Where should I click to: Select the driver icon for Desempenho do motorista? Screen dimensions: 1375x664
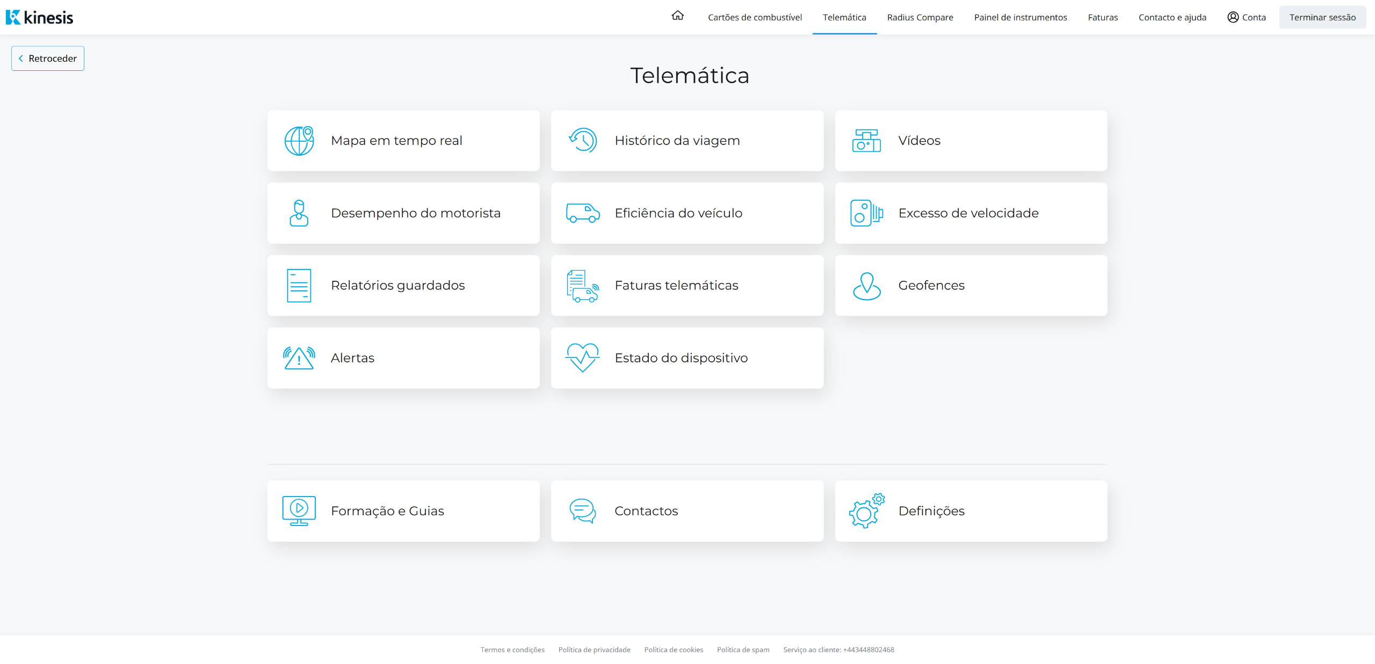(299, 213)
